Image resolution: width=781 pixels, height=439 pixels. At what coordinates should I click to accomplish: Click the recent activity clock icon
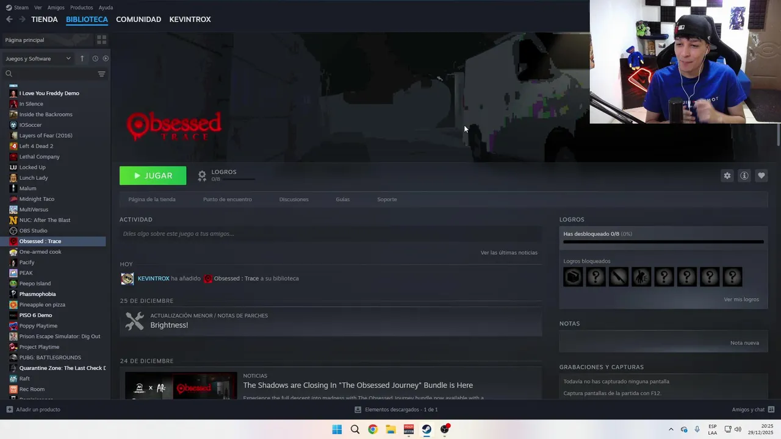pyautogui.click(x=95, y=59)
